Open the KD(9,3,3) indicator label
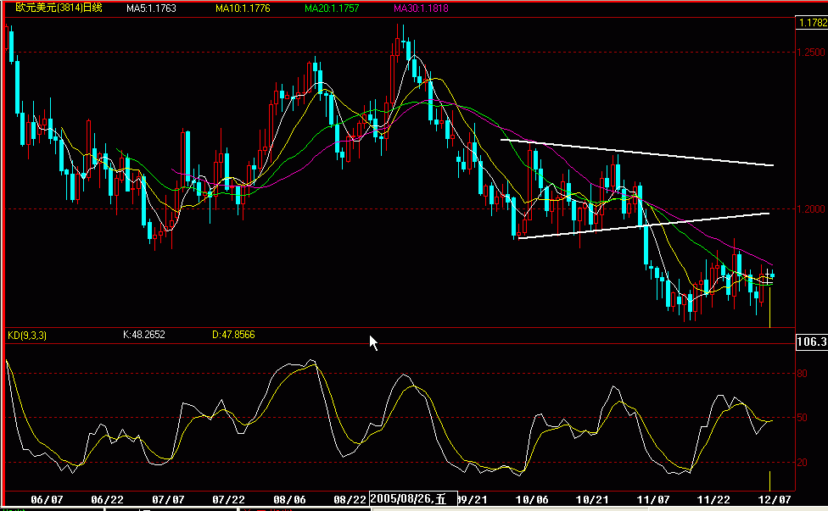 pos(27,336)
